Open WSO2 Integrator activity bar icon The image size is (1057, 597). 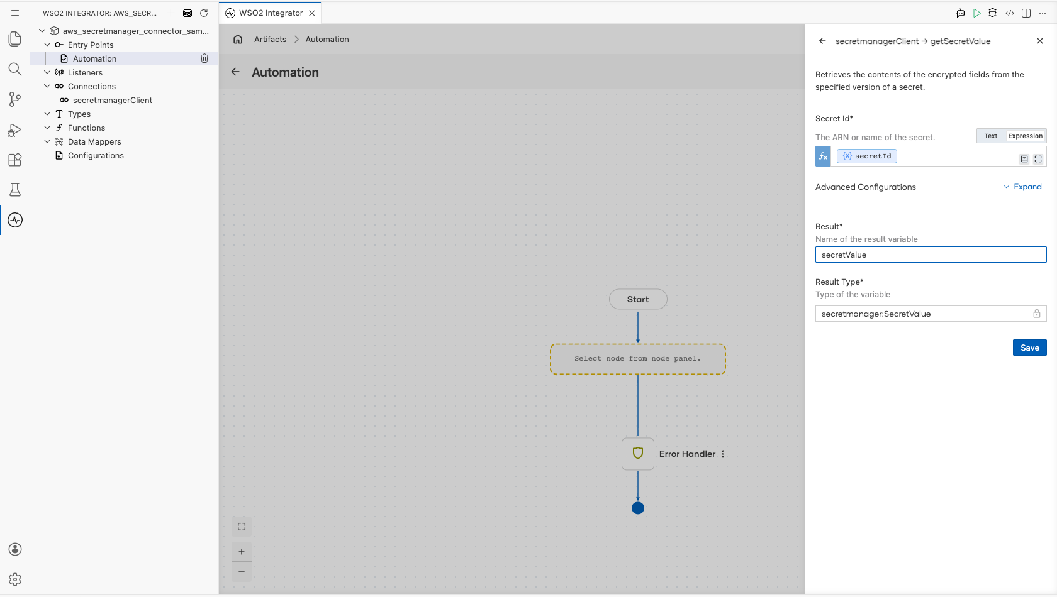(x=15, y=220)
